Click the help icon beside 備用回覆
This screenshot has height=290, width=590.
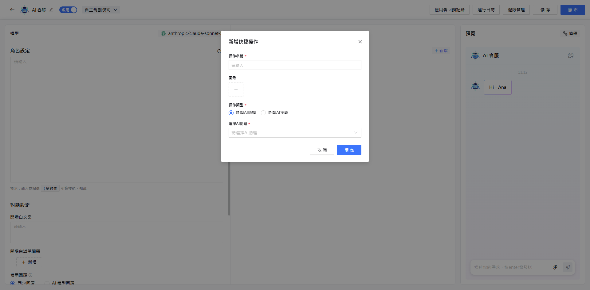coord(30,275)
